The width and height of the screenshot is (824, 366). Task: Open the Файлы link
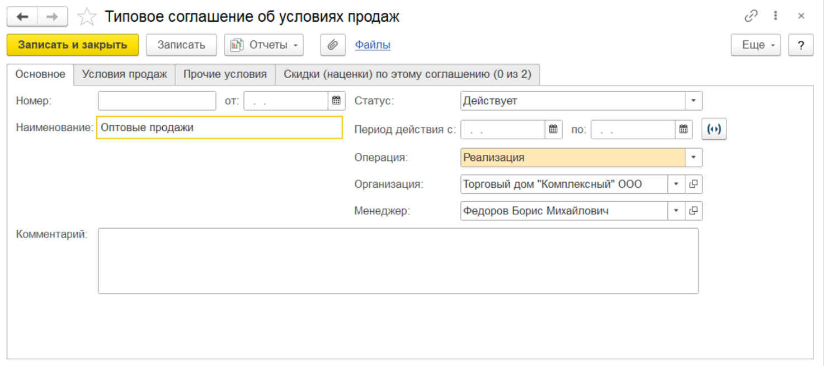[373, 45]
